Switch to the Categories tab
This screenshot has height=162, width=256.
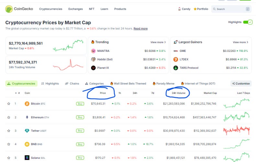pos(95,84)
